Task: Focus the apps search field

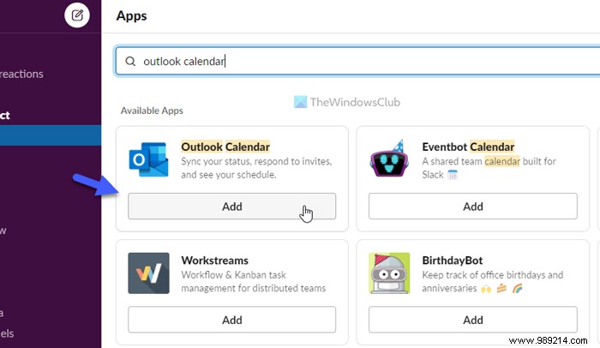Action: point(357,61)
